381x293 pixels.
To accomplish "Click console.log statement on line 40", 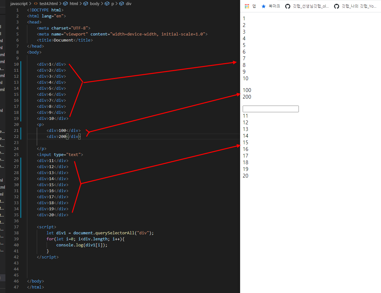I will coord(82,245).
